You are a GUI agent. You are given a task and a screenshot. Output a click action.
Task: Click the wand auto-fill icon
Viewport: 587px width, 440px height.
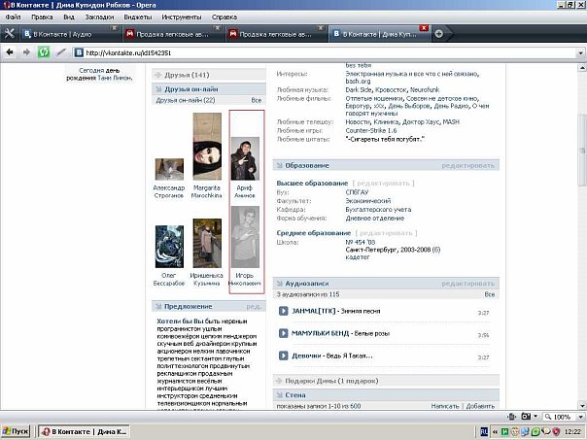[60, 52]
